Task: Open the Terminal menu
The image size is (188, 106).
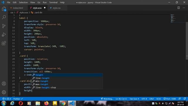Action: (x=53, y=2)
